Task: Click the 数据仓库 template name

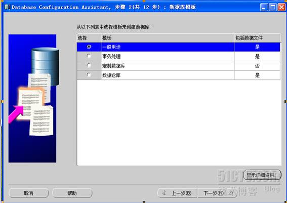Action: pyautogui.click(x=111, y=75)
